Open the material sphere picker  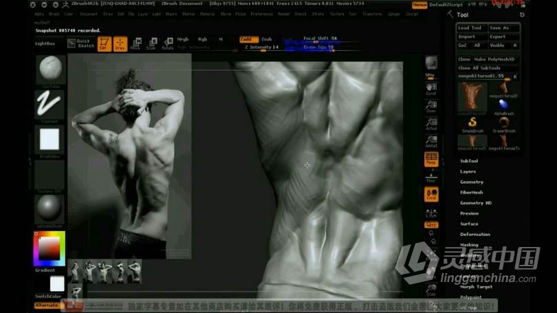point(50,209)
